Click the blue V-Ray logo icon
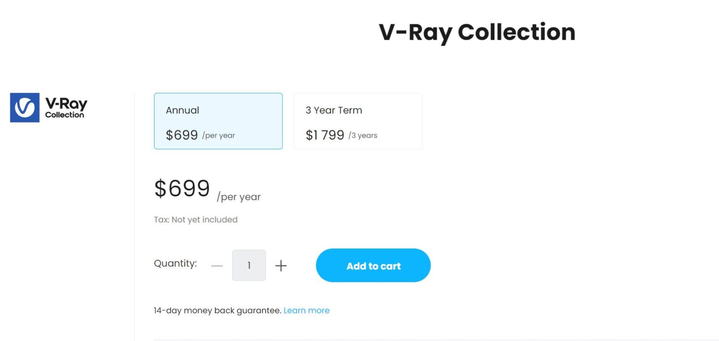This screenshot has height=341, width=719. (25, 108)
